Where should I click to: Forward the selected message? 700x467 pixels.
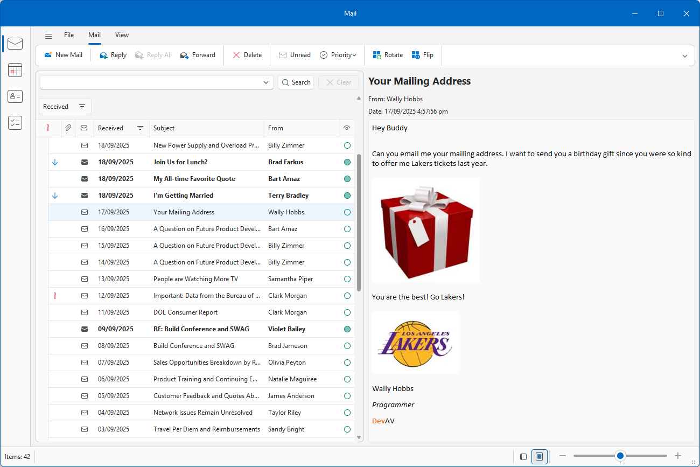(x=198, y=55)
